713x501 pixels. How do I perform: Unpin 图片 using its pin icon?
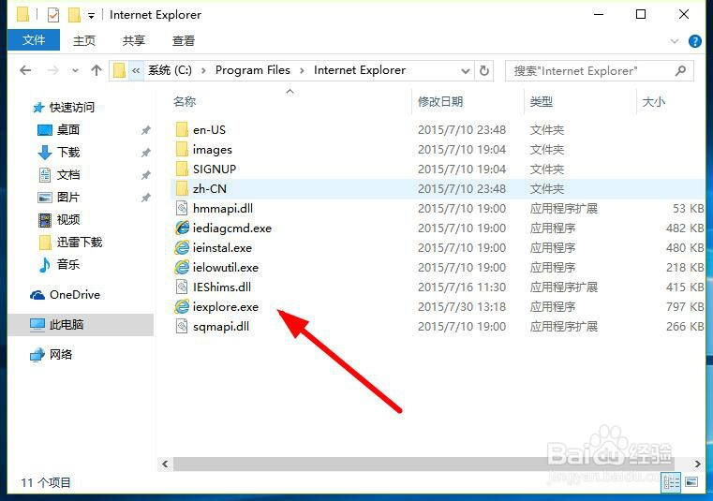point(145,198)
